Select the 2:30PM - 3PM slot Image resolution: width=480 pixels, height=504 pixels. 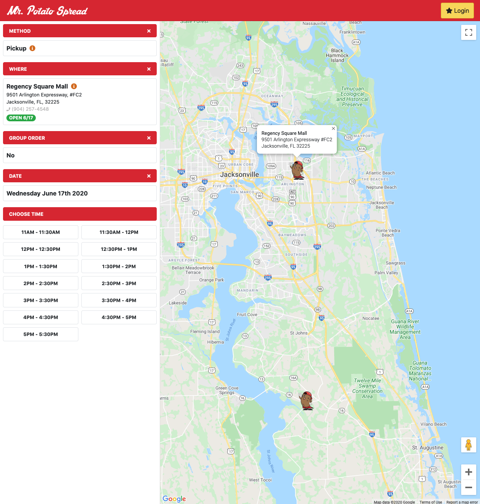(x=119, y=283)
